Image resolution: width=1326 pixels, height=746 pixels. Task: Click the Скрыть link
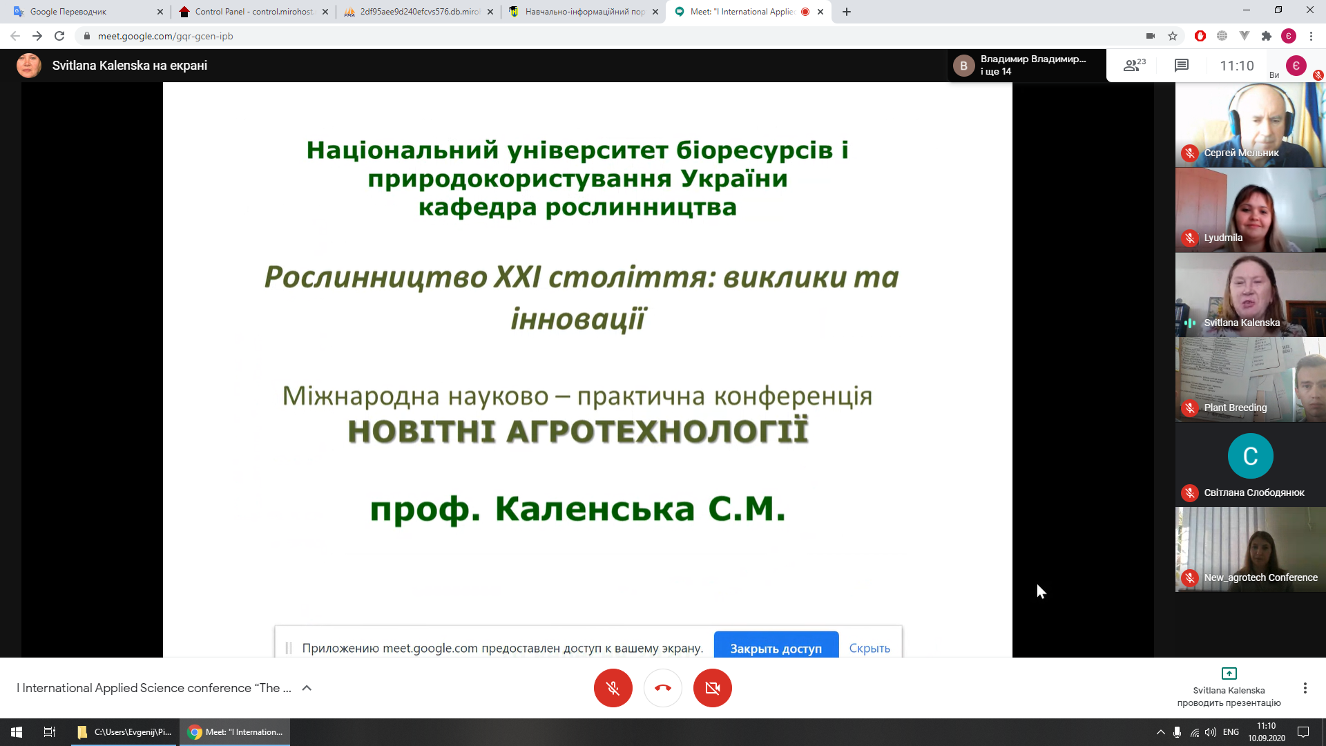[869, 648]
